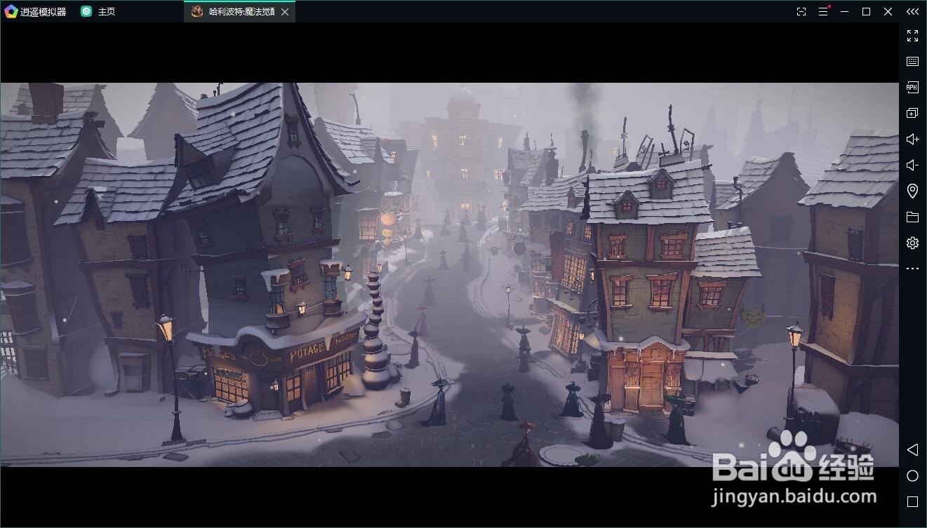Click the Android back triangle button
This screenshot has height=528, width=927.
[912, 449]
